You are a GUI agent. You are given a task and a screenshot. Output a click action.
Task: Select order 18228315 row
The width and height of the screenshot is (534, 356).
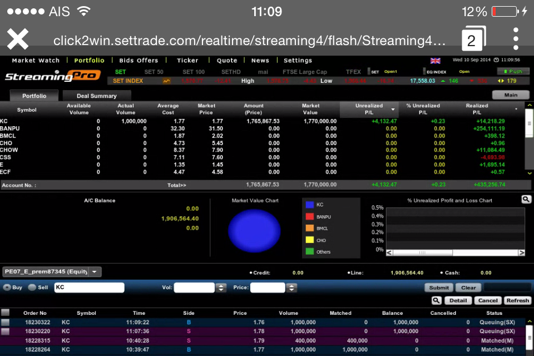(262, 340)
